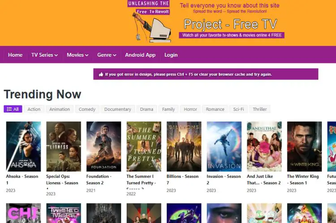Screen dimensions: 336x223
Task: Select the All trending filter
Action: click(x=13, y=109)
